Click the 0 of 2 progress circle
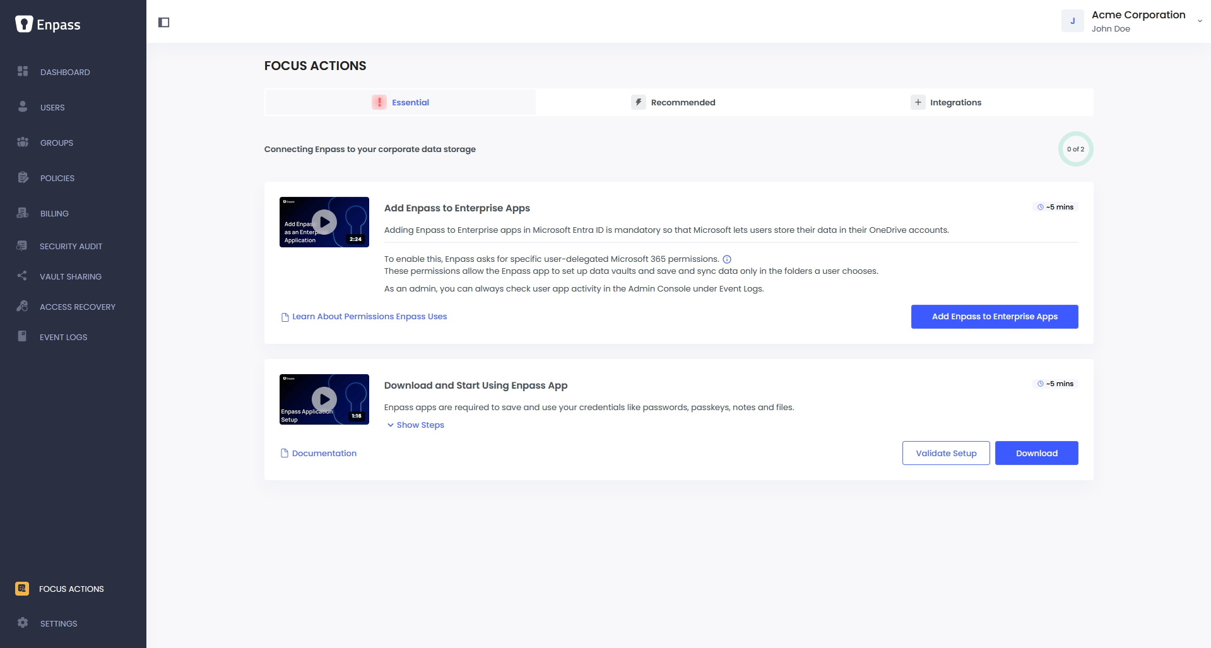The width and height of the screenshot is (1211, 648). click(1075, 149)
